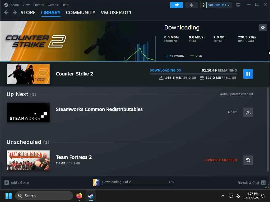Image resolution: width=270 pixels, height=202 pixels.
Task: Click the Steam taskbar icon
Action: point(91,196)
